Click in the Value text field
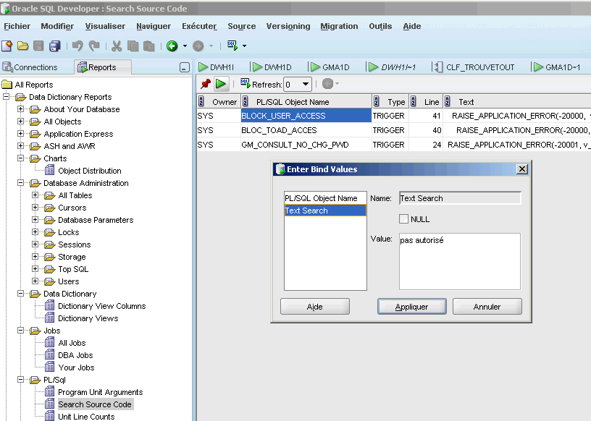The image size is (591, 421). (459, 260)
